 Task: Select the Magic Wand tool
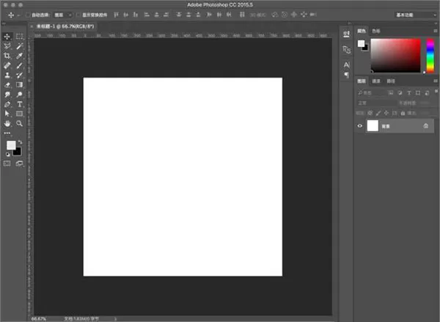(19, 45)
